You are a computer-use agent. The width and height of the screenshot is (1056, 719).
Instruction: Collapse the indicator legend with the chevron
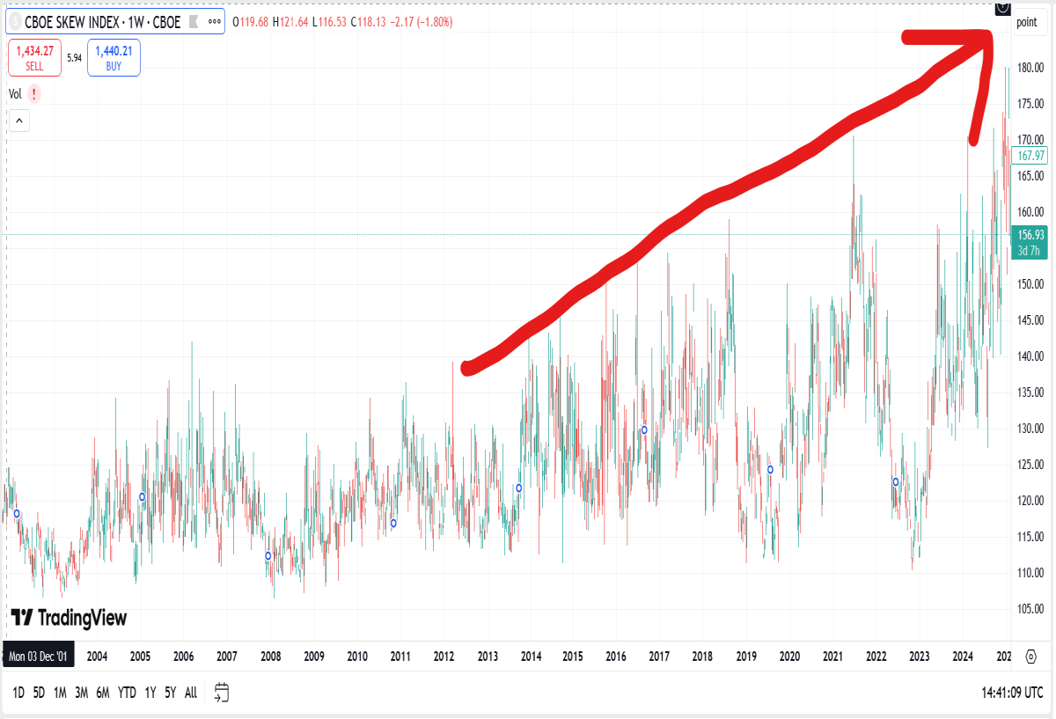coord(18,121)
